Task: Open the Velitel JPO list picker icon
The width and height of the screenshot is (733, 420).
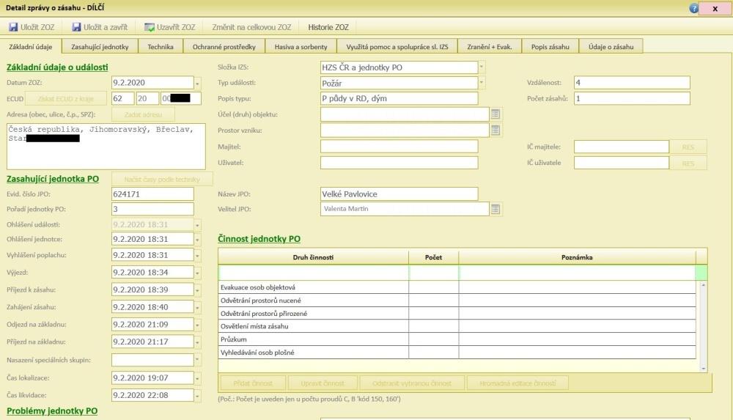Action: 495,209
